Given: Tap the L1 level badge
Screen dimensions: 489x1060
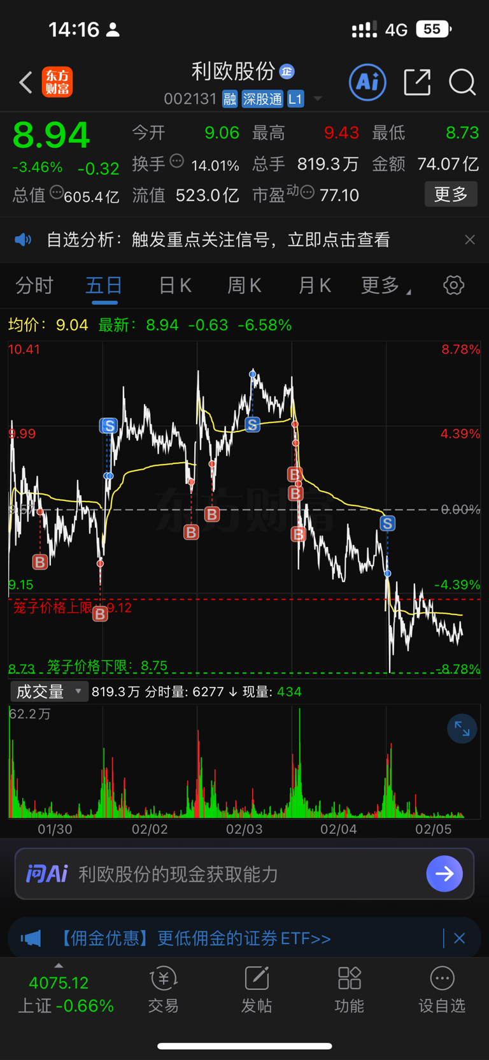Looking at the screenshot, I should [295, 99].
